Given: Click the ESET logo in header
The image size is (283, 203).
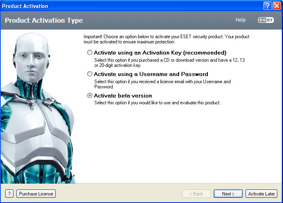Looking at the screenshot, I should click(x=265, y=20).
